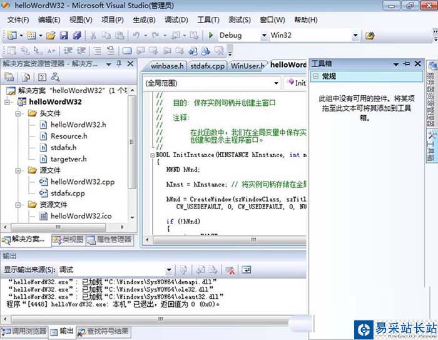
Task: Click the New Project toolbar icon
Action: tap(12, 36)
